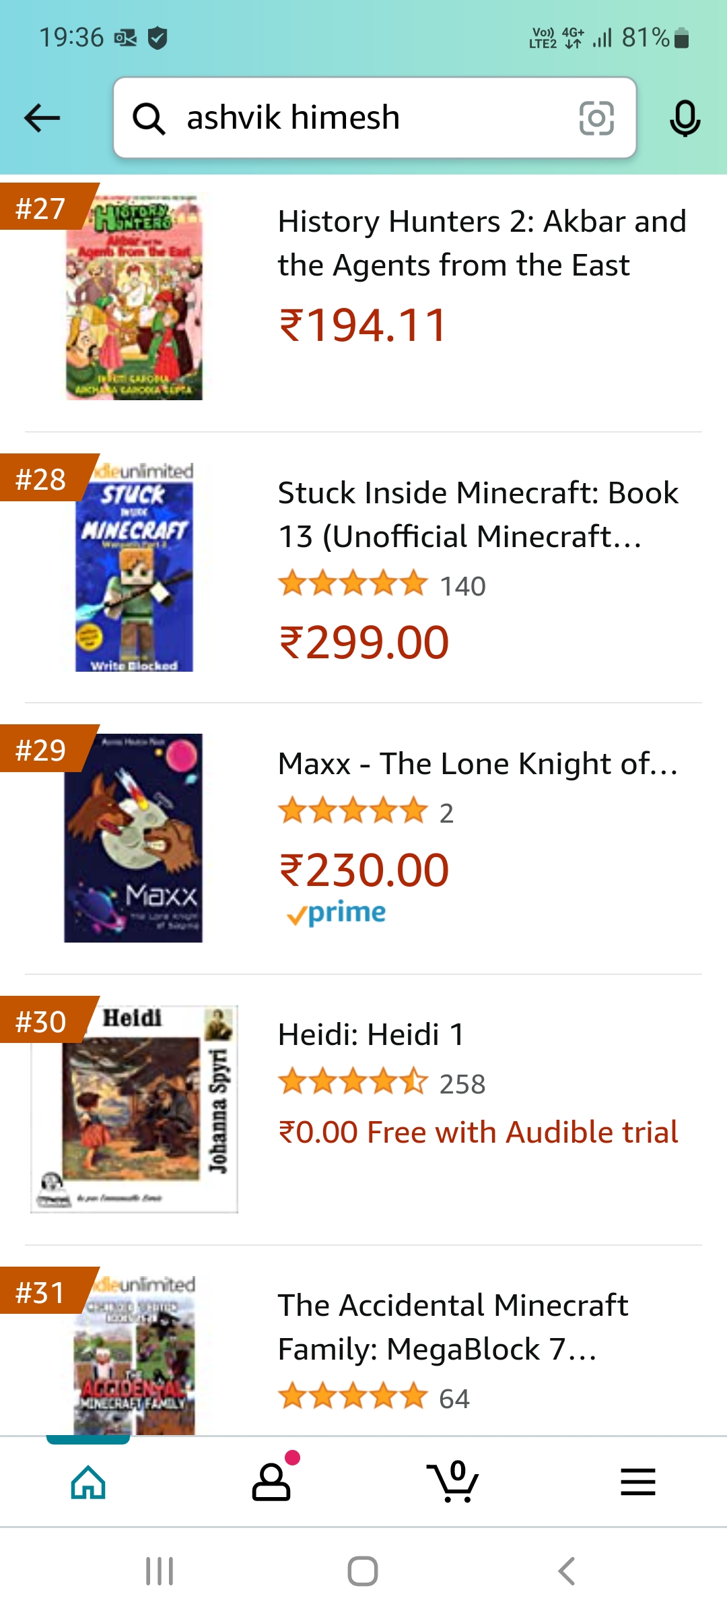This screenshot has height=1617, width=727.
Task: Tap Heidi book cover thumbnail
Action: (x=134, y=1109)
